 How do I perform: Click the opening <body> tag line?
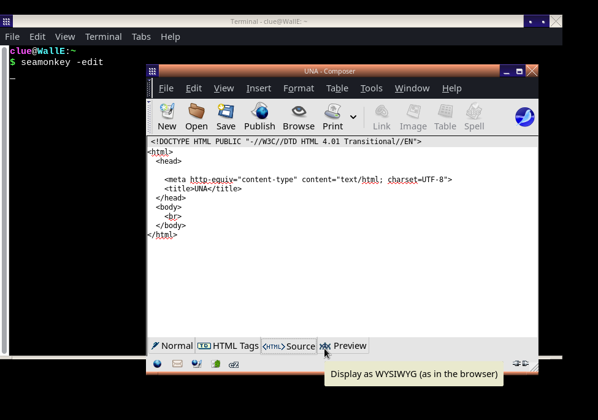[169, 207]
